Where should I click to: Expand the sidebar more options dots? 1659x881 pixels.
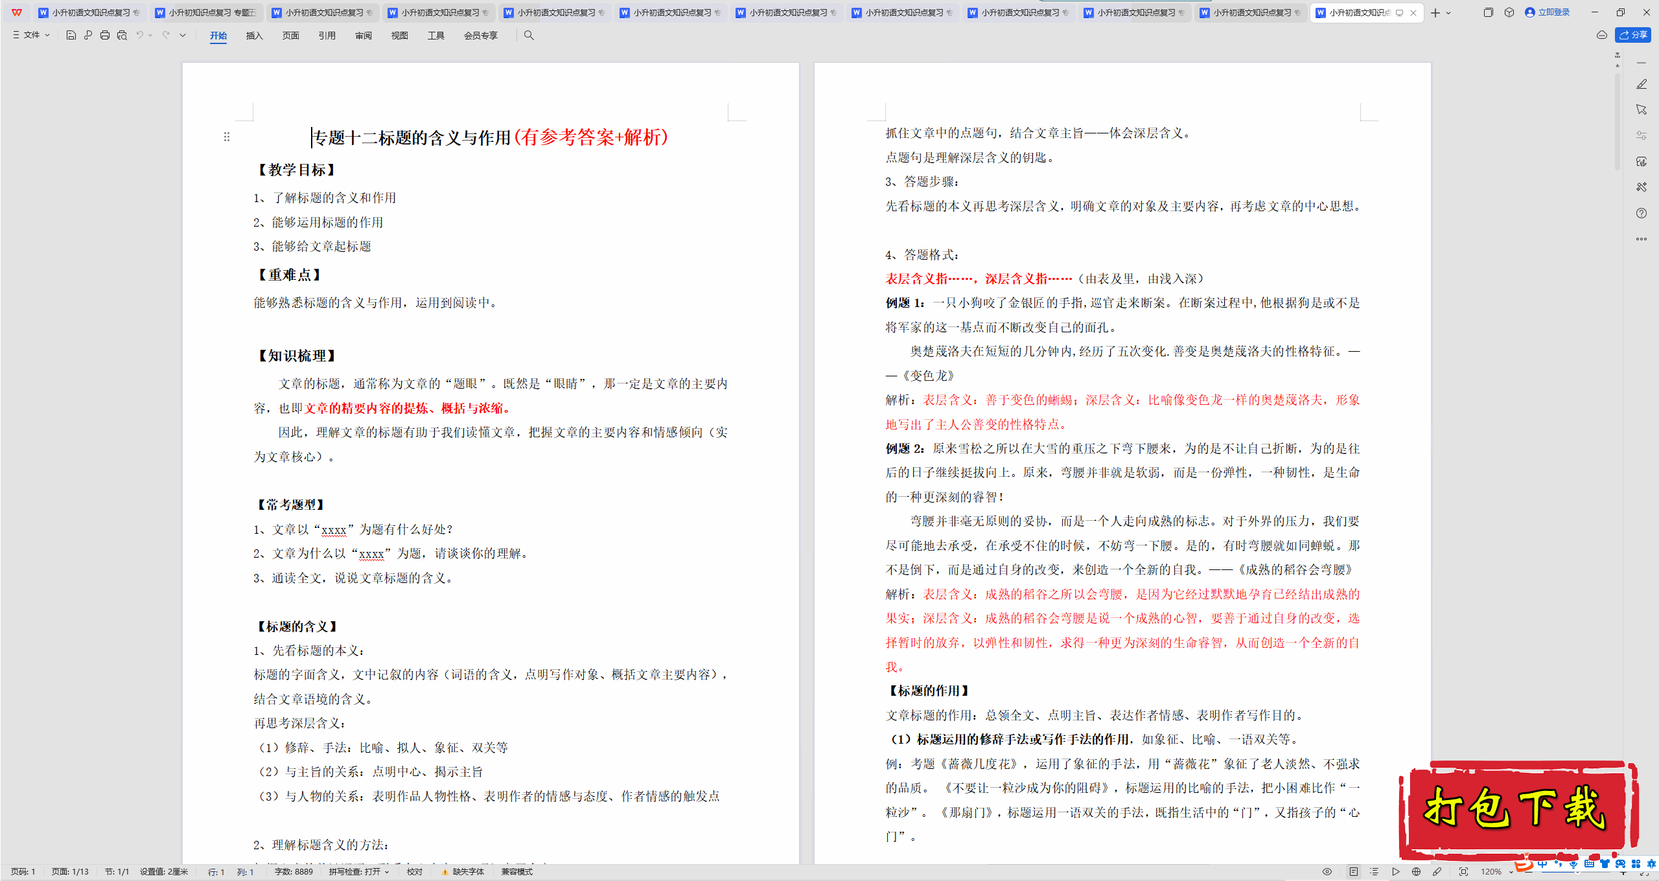click(x=1642, y=239)
